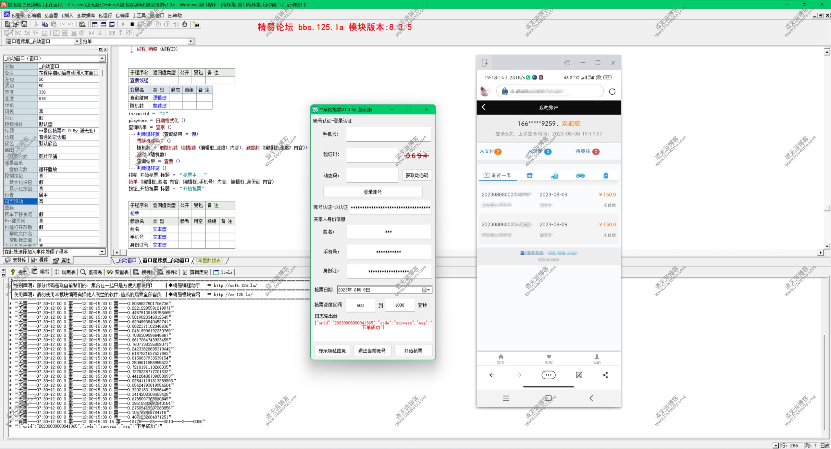Click the save file toolbar icon

[24, 24]
